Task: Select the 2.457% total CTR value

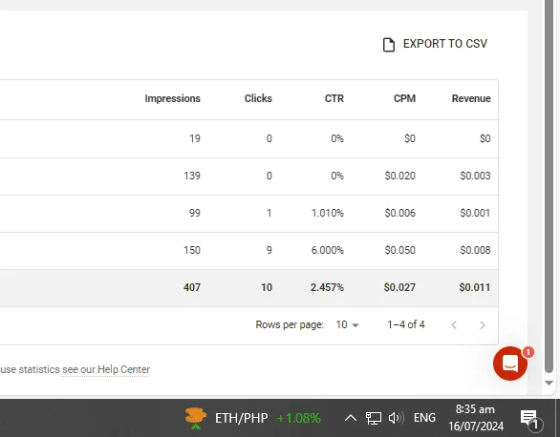Action: coord(327,287)
